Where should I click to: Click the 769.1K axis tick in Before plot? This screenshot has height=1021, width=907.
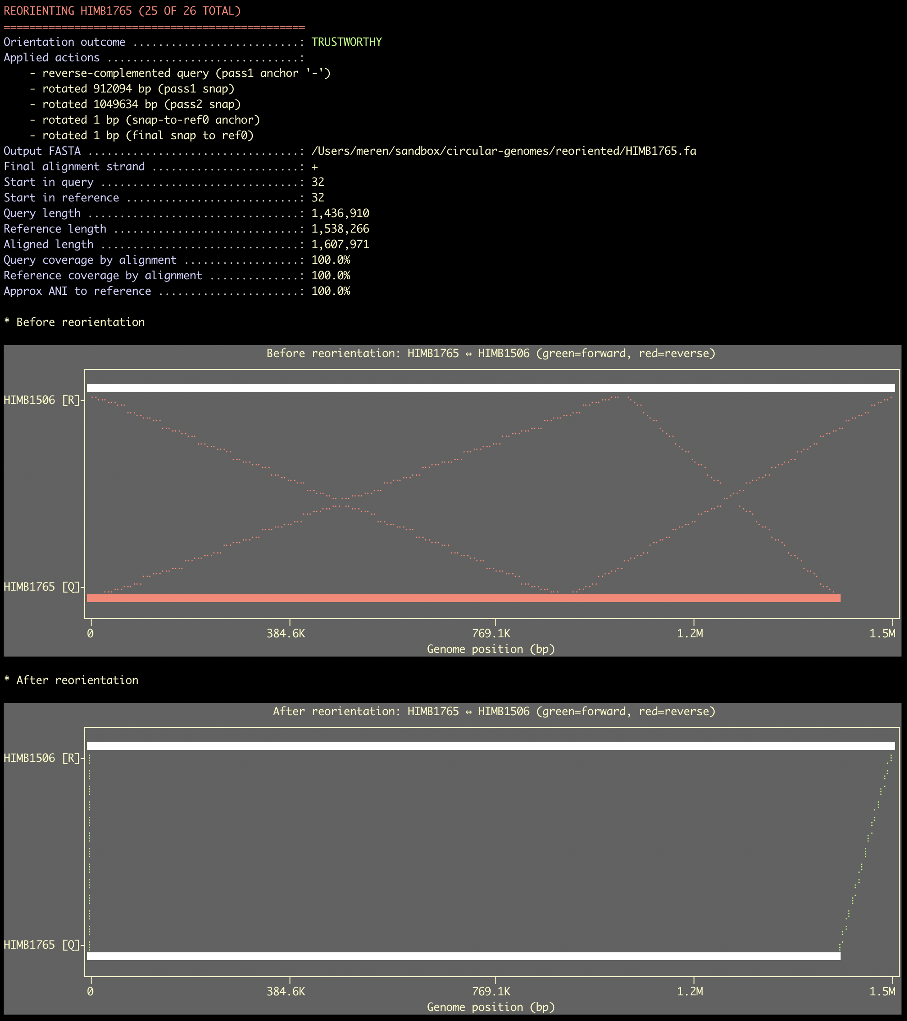point(491,634)
